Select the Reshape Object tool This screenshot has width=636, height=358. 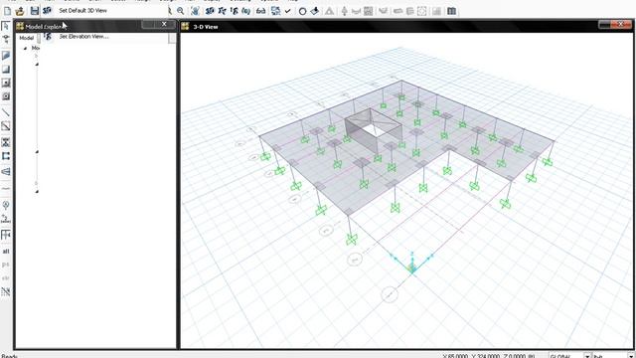click(6, 40)
